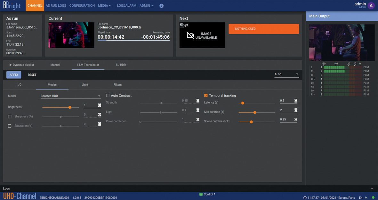Image resolution: width=378 pixels, height=200 pixels.
Task: Enable the Auto Contrast checkbox
Action: [108, 96]
